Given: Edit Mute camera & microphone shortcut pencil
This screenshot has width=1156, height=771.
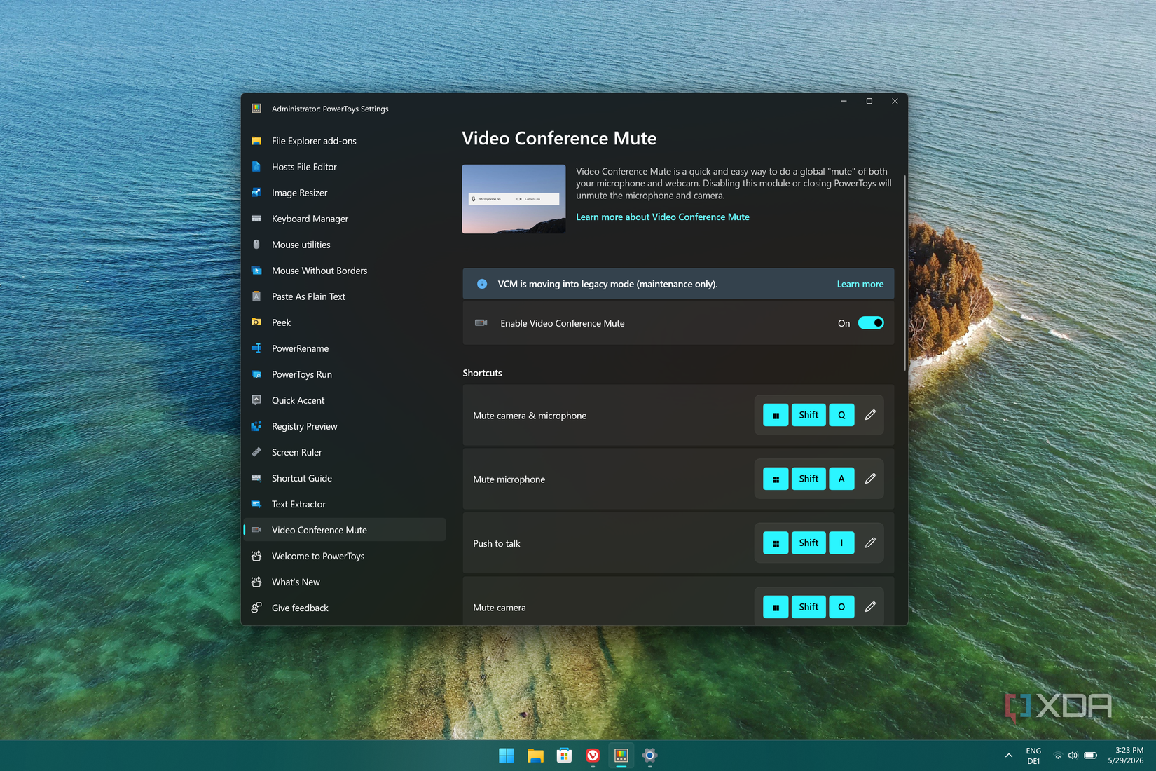Looking at the screenshot, I should point(870,415).
